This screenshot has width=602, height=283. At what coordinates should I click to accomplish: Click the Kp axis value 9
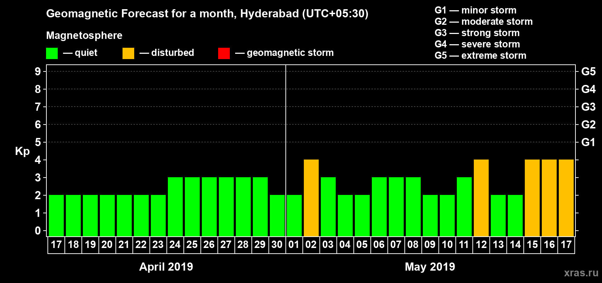click(x=38, y=71)
